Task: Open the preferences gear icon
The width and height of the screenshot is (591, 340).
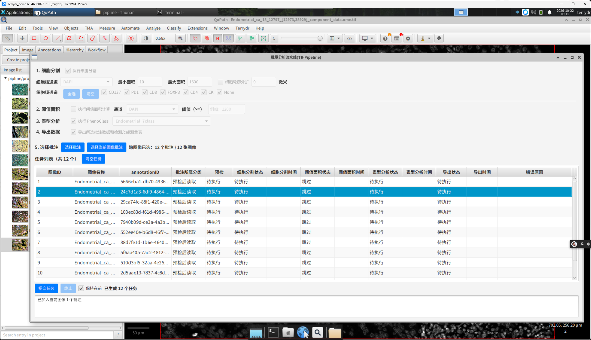Action: click(x=408, y=38)
